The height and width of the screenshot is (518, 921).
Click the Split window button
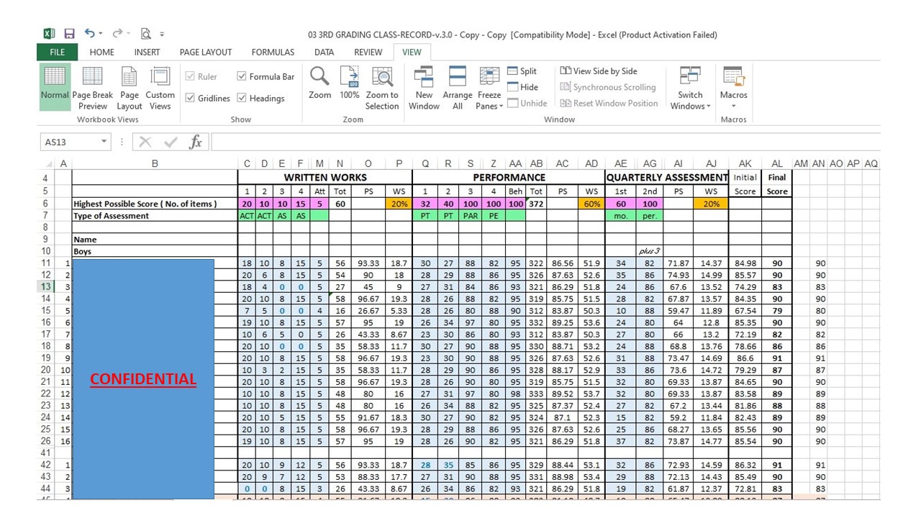[522, 71]
